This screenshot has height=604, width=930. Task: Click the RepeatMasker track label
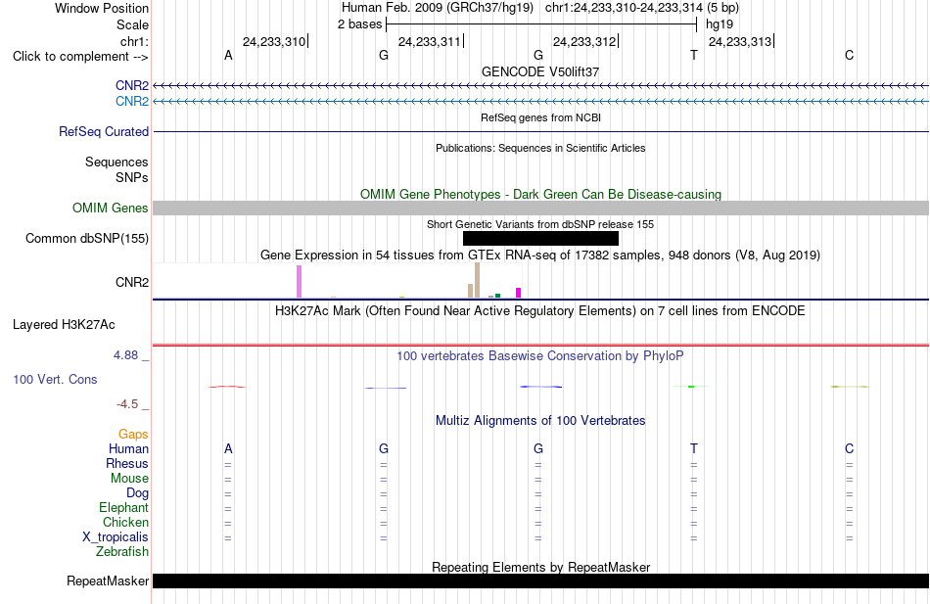(108, 581)
